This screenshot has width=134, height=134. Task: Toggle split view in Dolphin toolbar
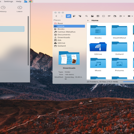(x=98, y=16)
